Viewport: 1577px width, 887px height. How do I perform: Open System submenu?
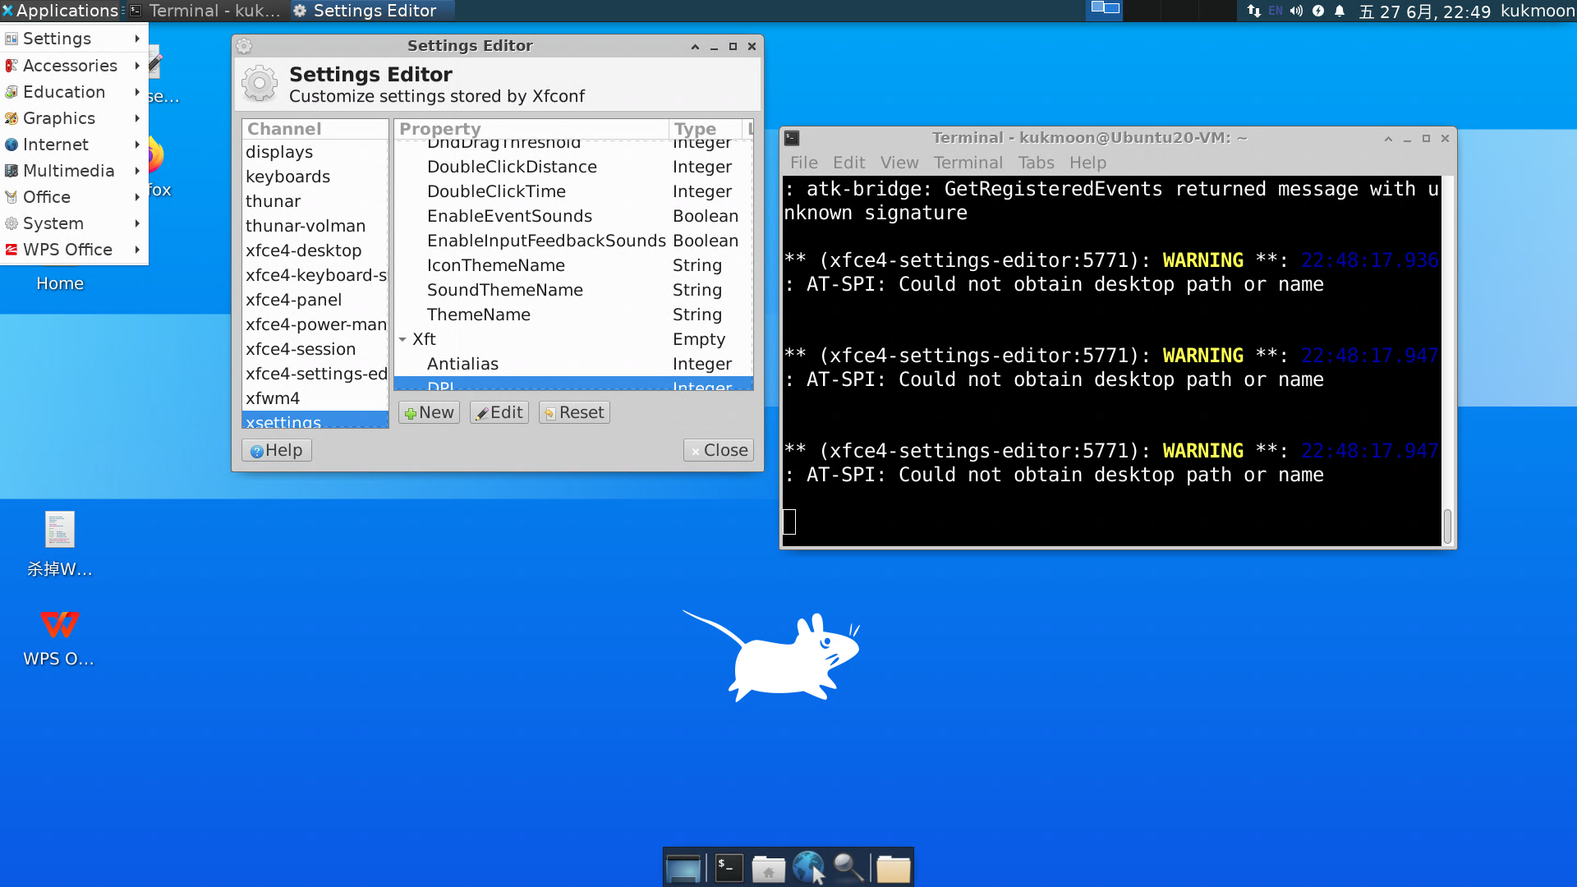tap(74, 223)
